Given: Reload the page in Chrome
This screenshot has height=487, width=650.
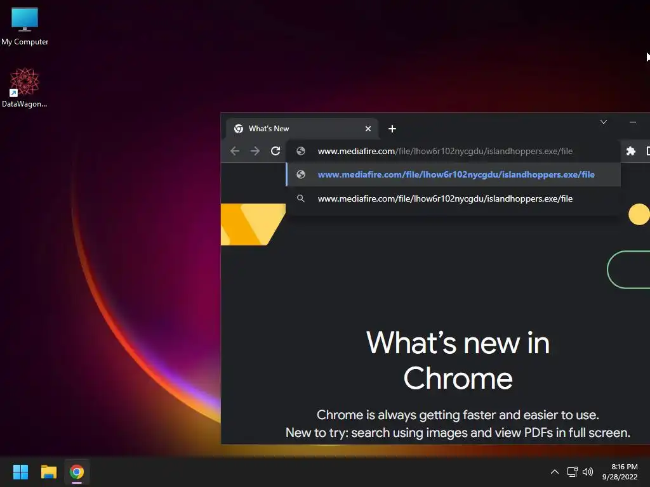Looking at the screenshot, I should [x=275, y=151].
